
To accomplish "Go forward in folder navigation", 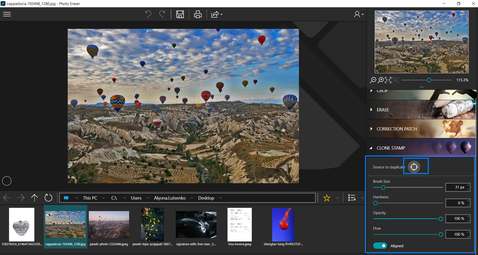I will point(21,198).
